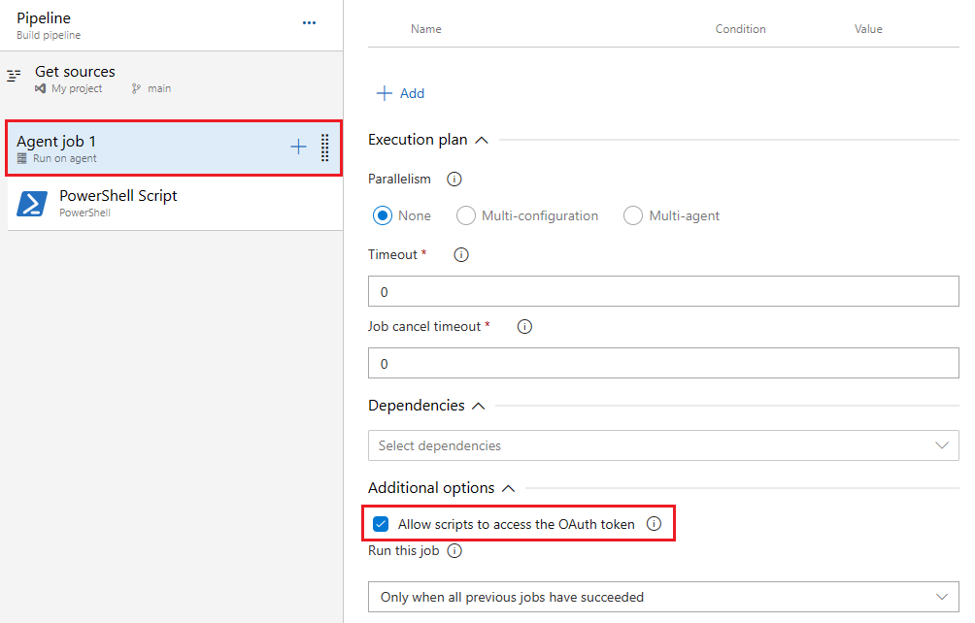Add a task to Agent job 1 using plus icon

click(x=297, y=148)
